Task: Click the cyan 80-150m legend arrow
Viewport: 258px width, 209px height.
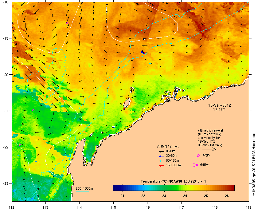Action: click(x=162, y=161)
